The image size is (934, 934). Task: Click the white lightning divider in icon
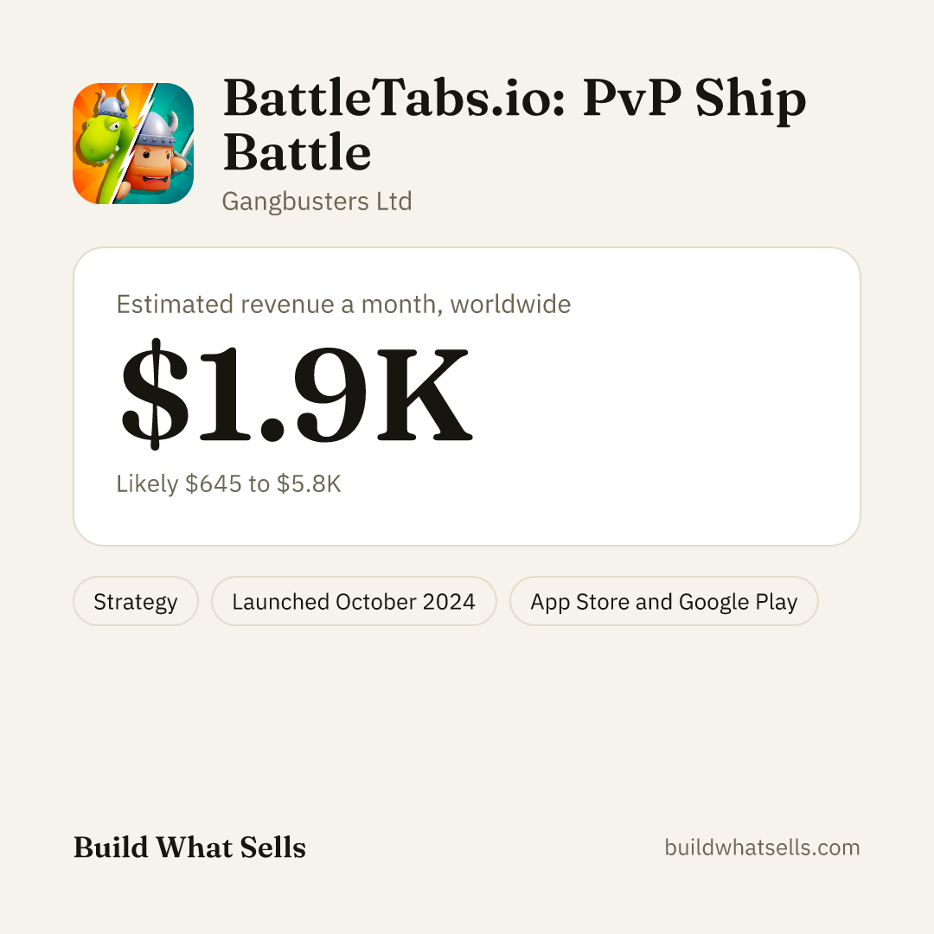coord(134,143)
